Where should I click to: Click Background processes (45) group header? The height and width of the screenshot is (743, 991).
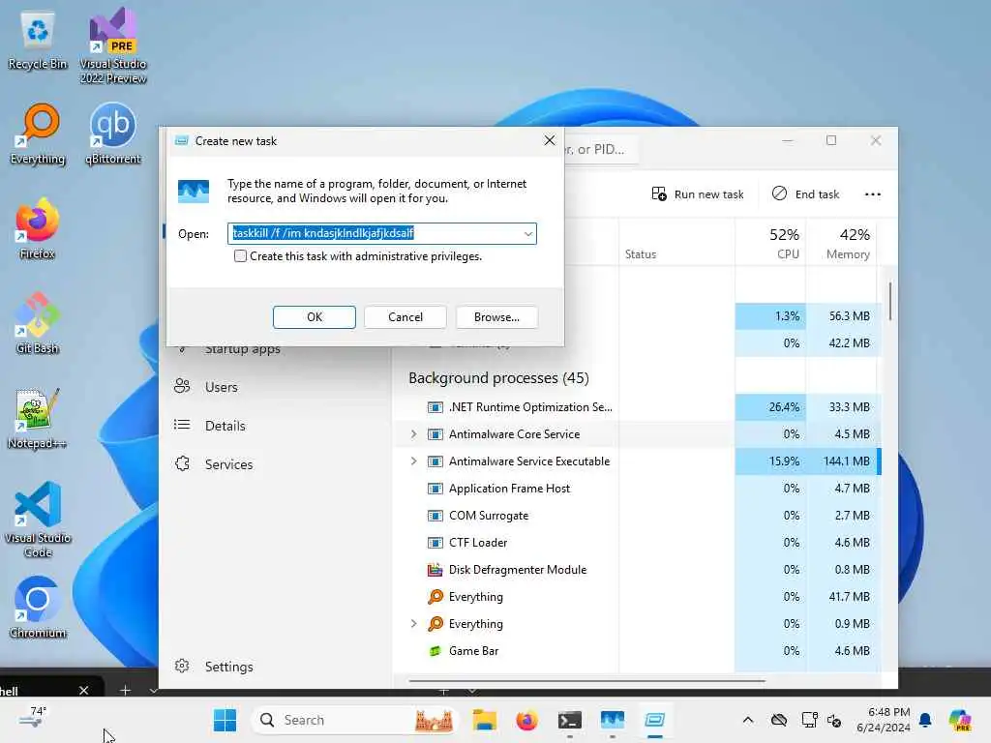498,378
